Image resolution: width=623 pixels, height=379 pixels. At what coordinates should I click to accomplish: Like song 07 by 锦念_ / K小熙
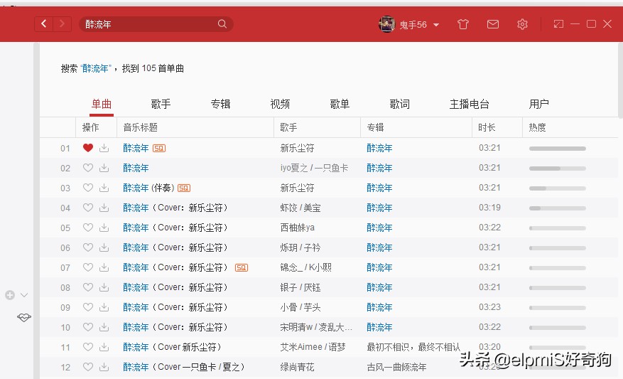tap(88, 267)
